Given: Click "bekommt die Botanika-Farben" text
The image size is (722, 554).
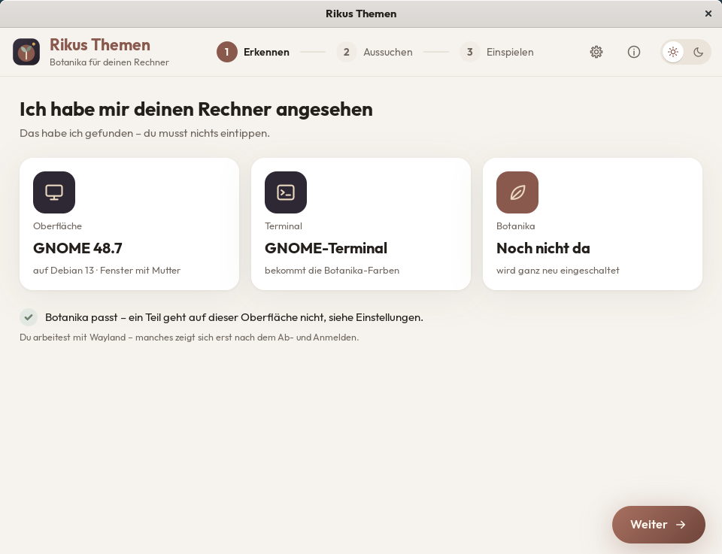Looking at the screenshot, I should click(332, 271).
